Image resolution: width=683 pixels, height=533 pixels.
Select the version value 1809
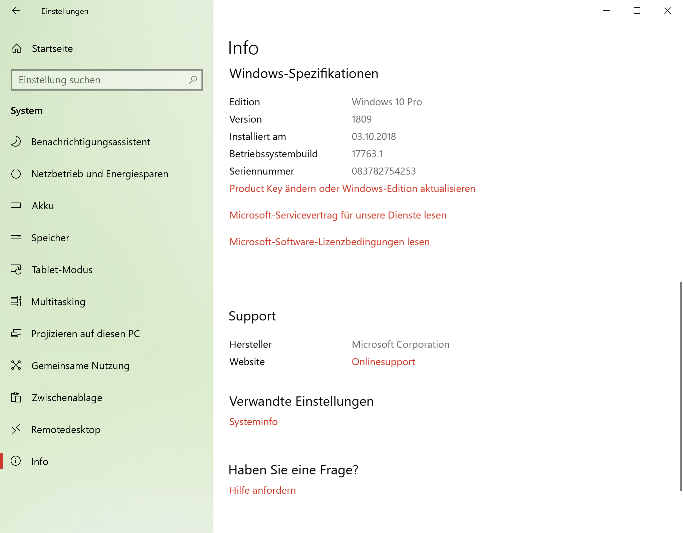[x=362, y=119]
